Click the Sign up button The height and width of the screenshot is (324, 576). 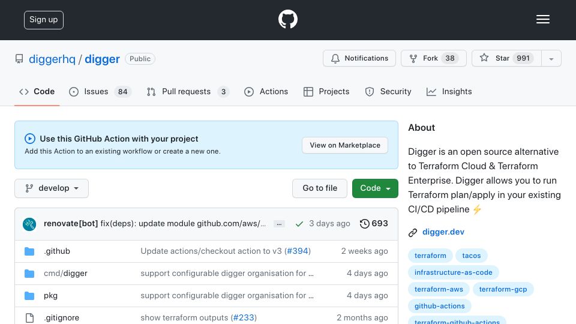pos(44,20)
